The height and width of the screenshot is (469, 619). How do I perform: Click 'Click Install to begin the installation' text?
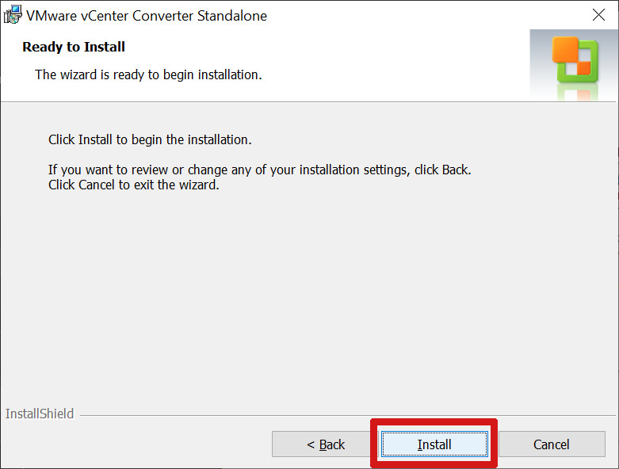(x=150, y=139)
